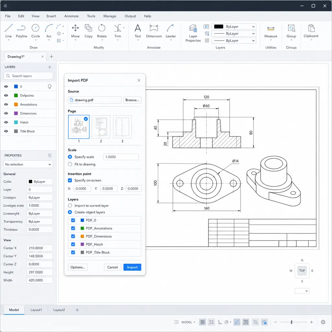Click the Measure utility

tap(271, 31)
